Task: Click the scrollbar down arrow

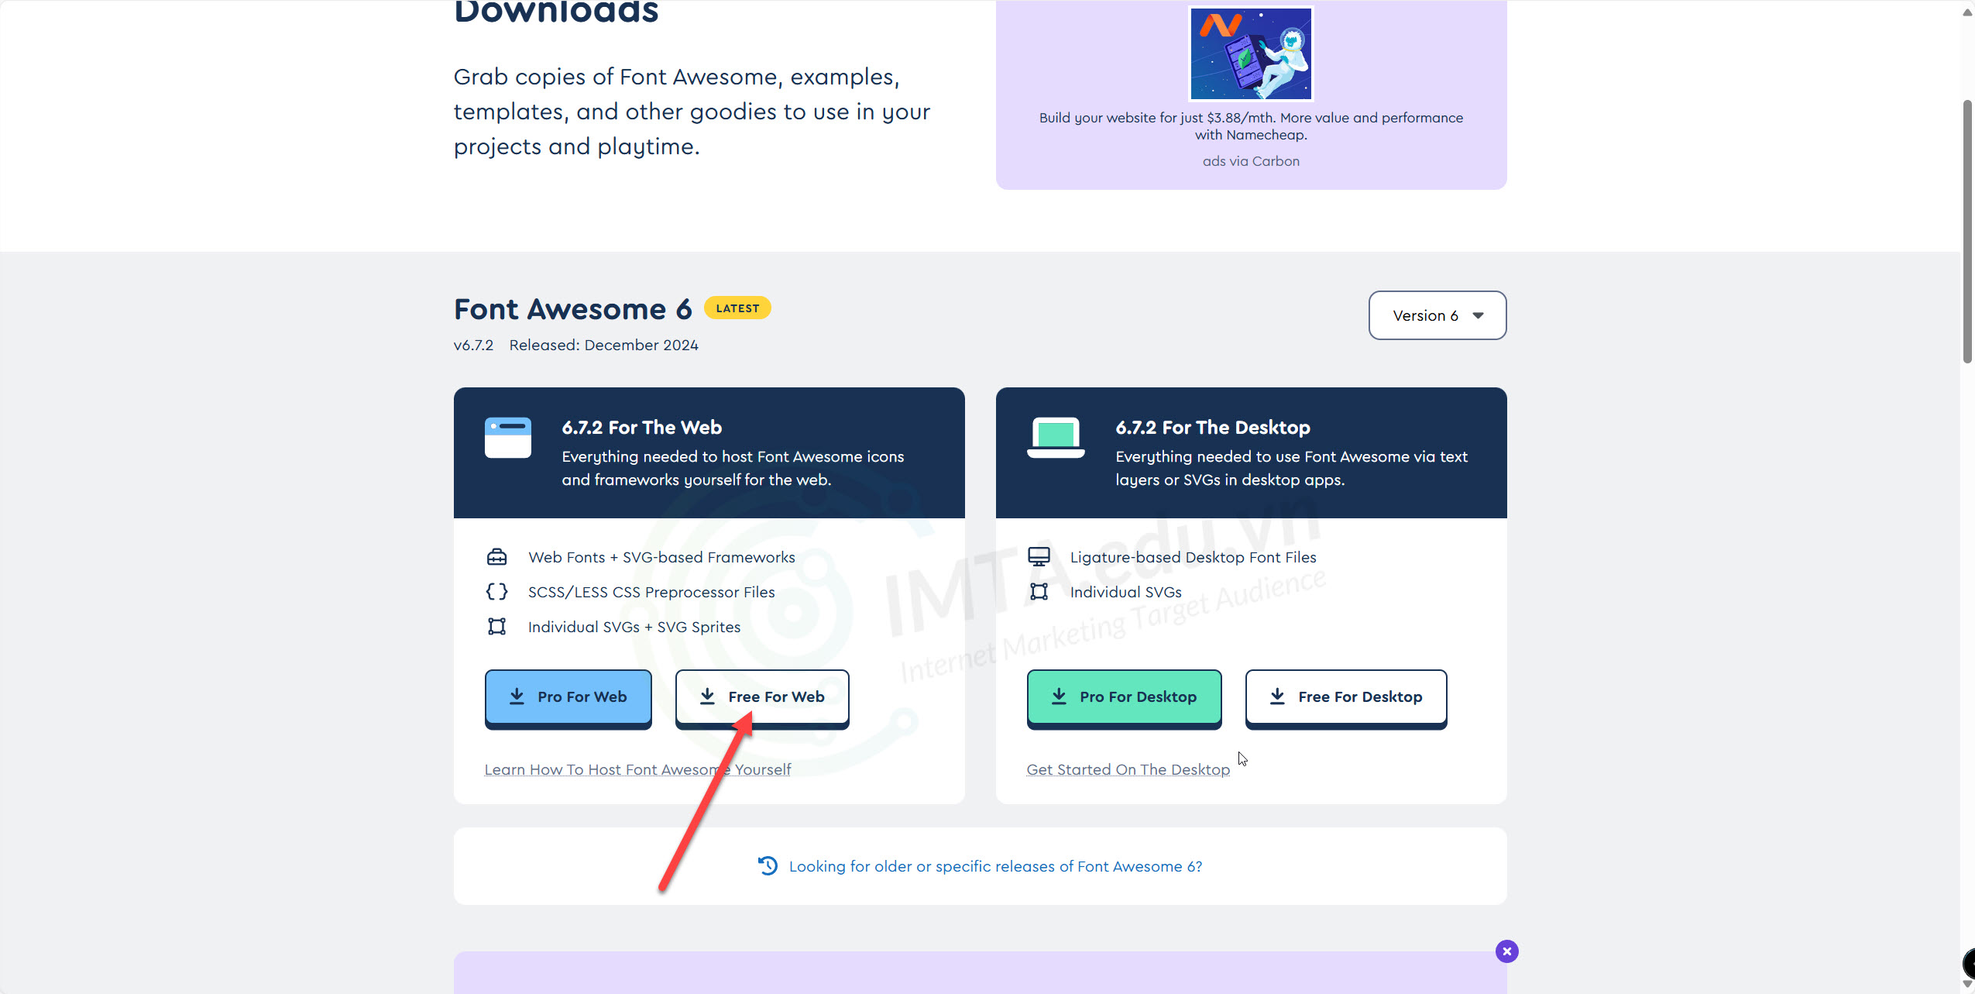Action: (1967, 985)
